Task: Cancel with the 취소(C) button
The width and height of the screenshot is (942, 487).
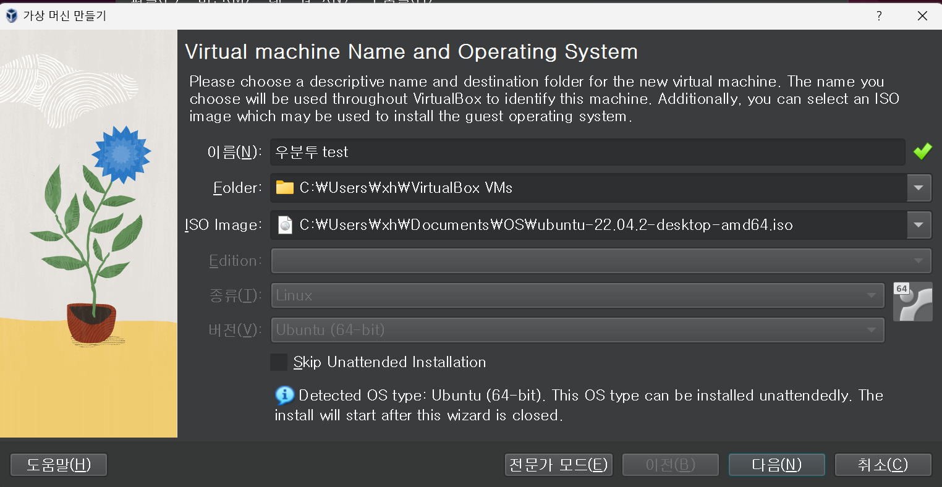Action: coord(883,465)
